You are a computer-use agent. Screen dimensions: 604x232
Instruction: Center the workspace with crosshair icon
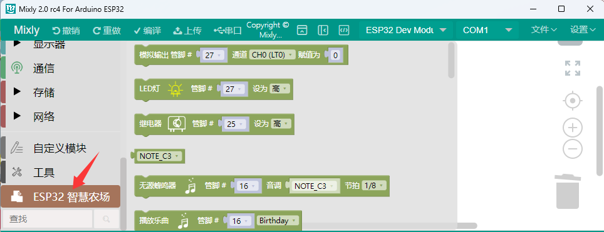pos(573,101)
